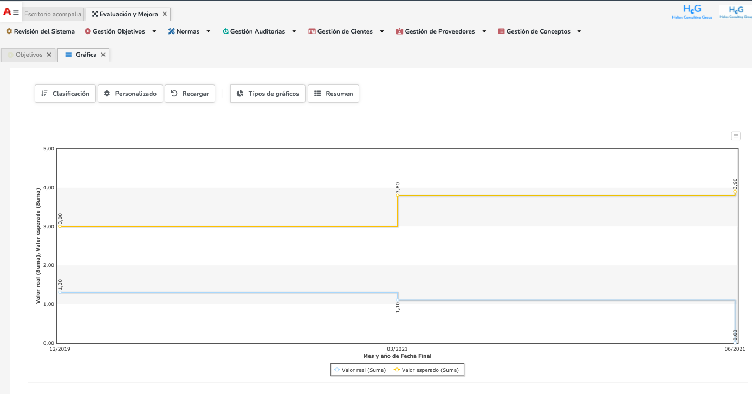Click the Gestión de Proveedores icon
752x394 pixels.
pos(400,31)
